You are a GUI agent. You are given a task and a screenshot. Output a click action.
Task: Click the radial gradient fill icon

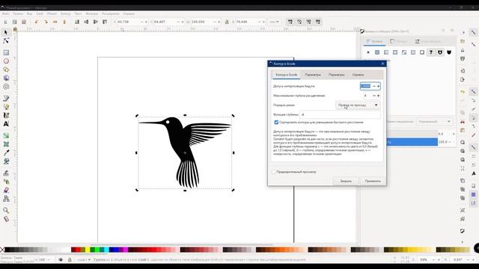395,52
